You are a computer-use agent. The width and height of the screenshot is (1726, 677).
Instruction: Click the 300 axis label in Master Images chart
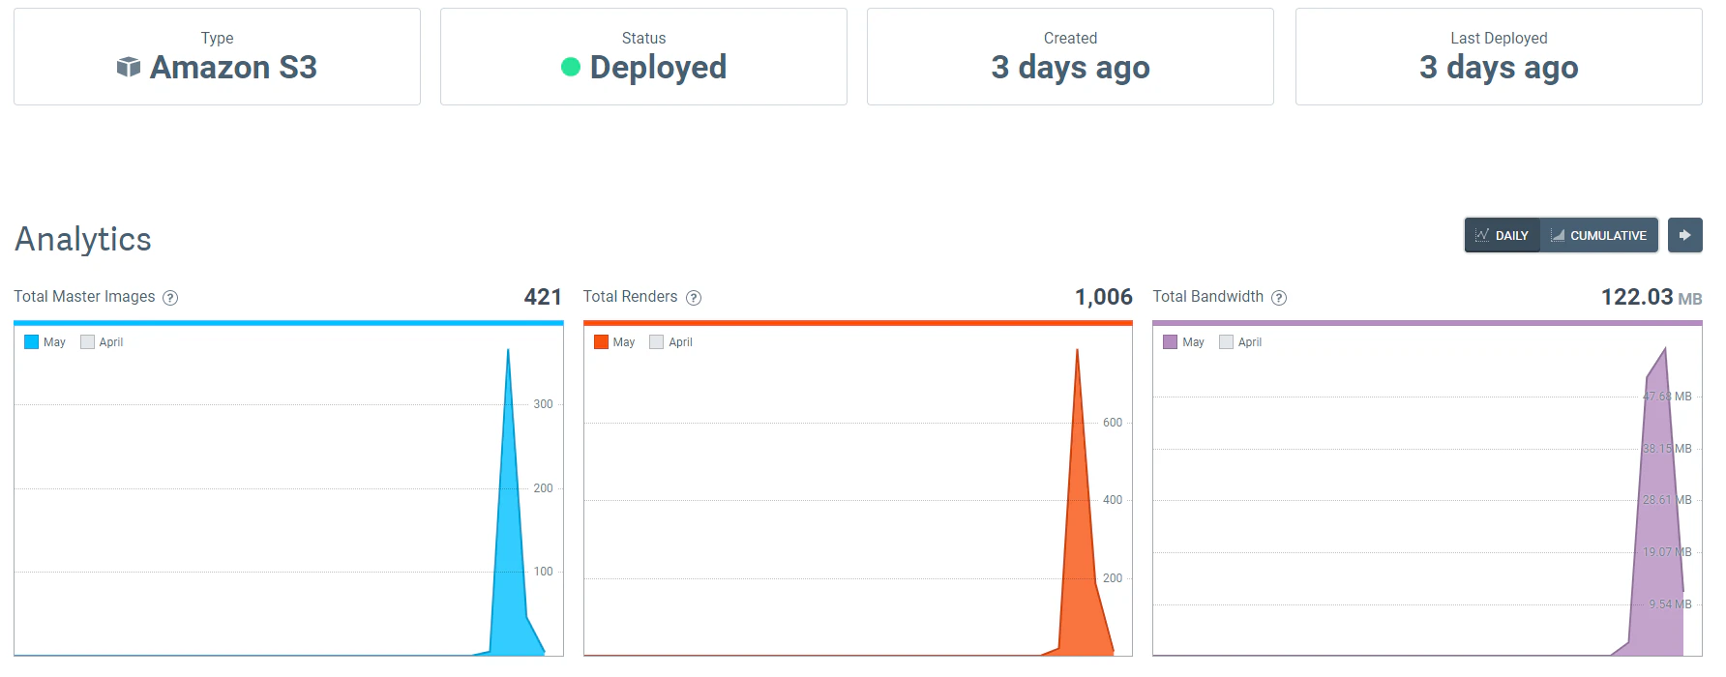(544, 404)
